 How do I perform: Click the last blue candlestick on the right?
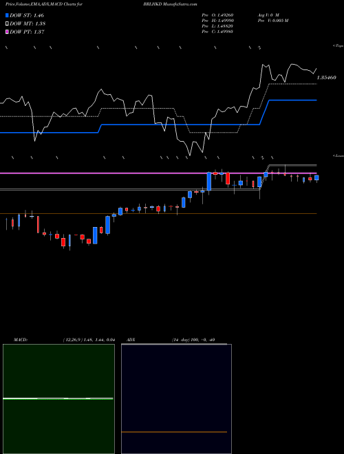(316, 177)
